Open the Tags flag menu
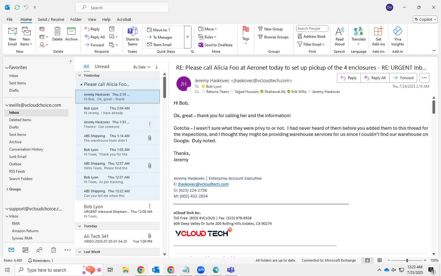The height and width of the screenshot is (276, 441). click(x=246, y=36)
